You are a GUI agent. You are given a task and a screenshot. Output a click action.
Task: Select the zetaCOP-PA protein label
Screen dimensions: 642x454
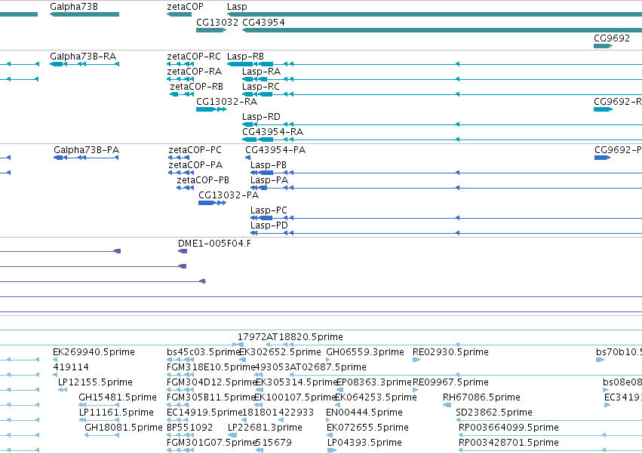pyautogui.click(x=195, y=165)
